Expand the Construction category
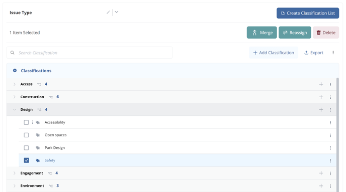Viewport: 346px width, 192px height. coord(15,97)
